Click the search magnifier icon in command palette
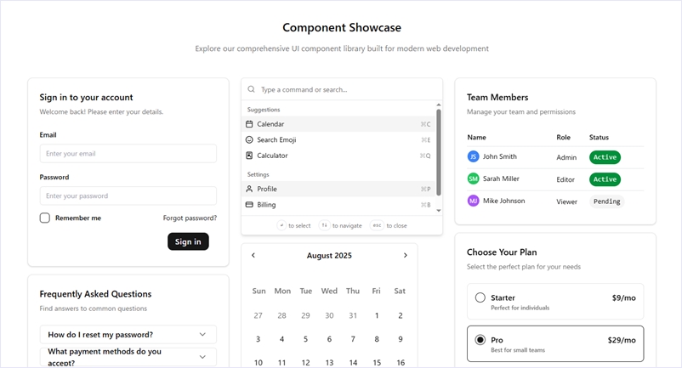Screen dimensions: 682x368 (251, 89)
